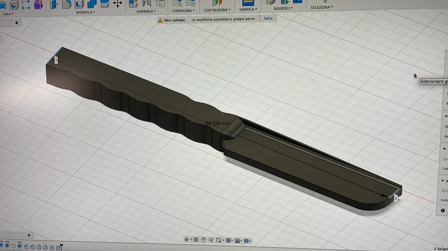Select the Combine tool in MODIFICA

[x=92, y=4]
